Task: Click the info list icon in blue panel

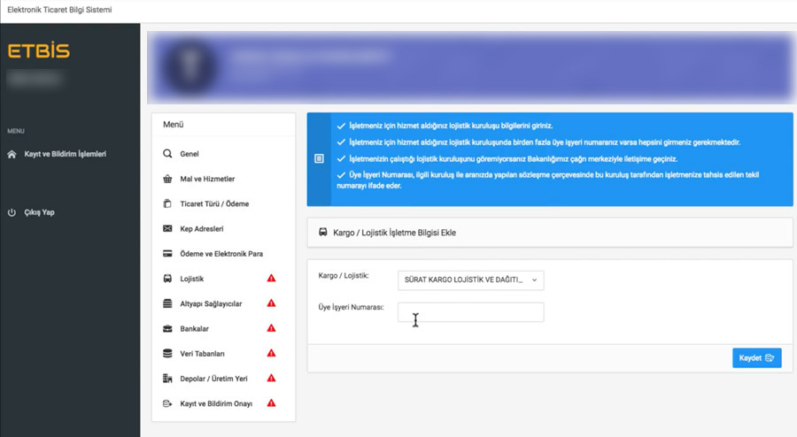Action: click(x=319, y=158)
